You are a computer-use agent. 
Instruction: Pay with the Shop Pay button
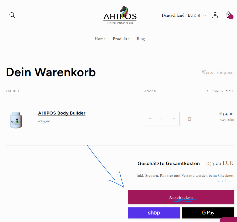click(x=154, y=213)
